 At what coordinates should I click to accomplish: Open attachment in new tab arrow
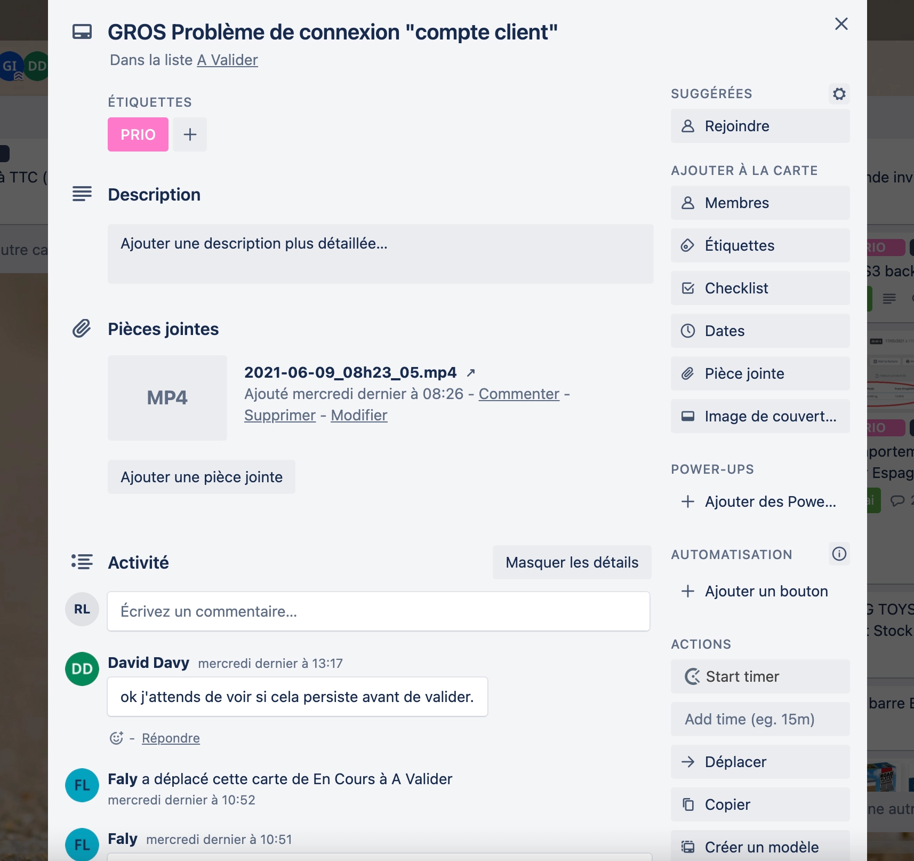coord(471,372)
